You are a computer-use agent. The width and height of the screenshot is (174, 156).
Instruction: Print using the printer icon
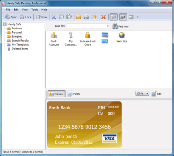pos(86,17)
